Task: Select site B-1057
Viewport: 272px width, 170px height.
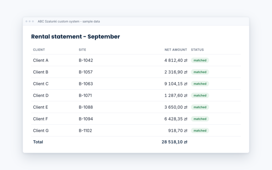Action: pos(86,72)
